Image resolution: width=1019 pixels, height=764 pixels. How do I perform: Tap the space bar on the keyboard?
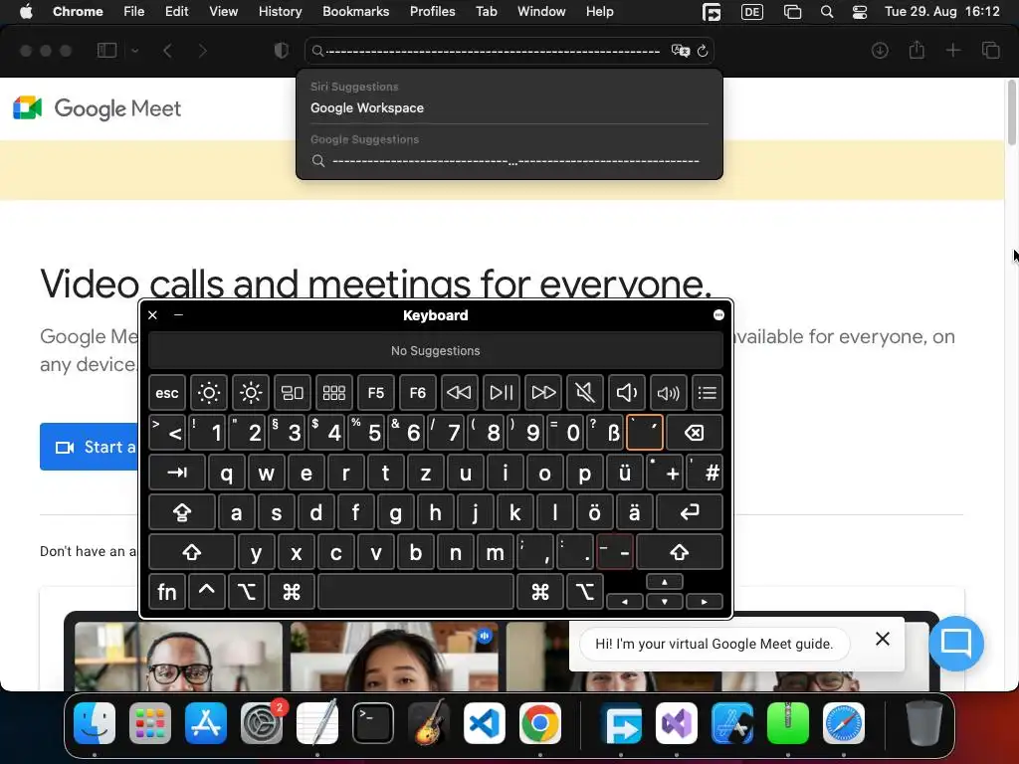tap(416, 592)
